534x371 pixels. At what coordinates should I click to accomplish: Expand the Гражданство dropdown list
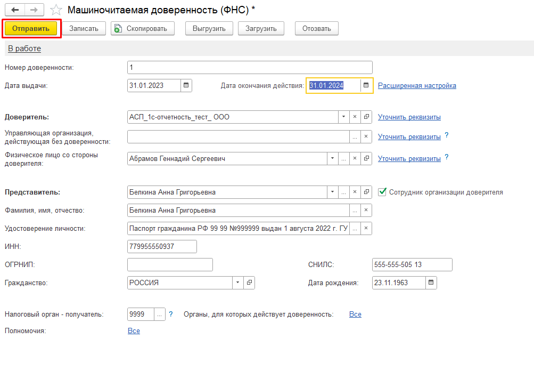(238, 283)
